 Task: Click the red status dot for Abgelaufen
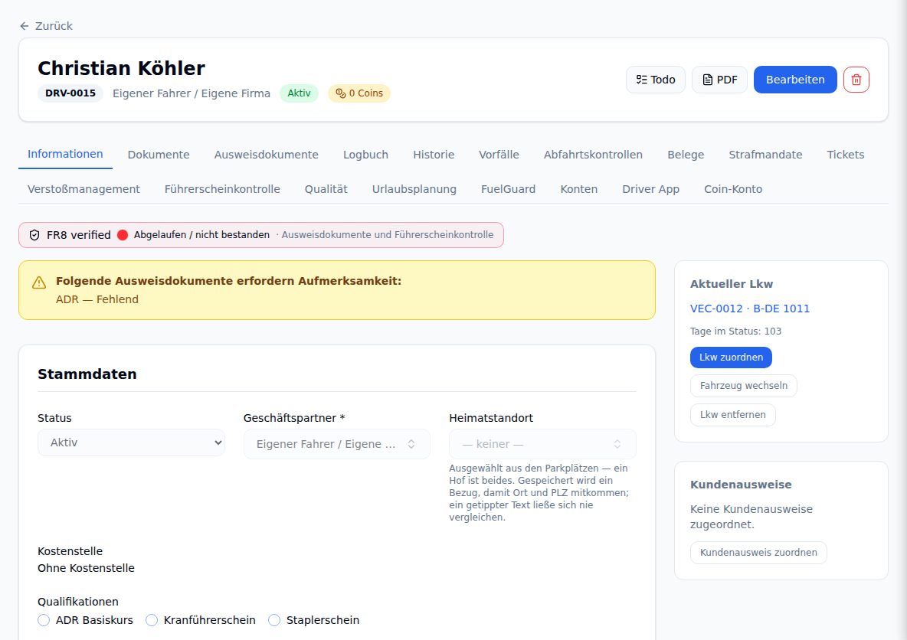click(x=123, y=235)
